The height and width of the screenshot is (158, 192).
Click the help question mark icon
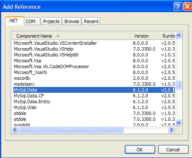click(x=178, y=6)
